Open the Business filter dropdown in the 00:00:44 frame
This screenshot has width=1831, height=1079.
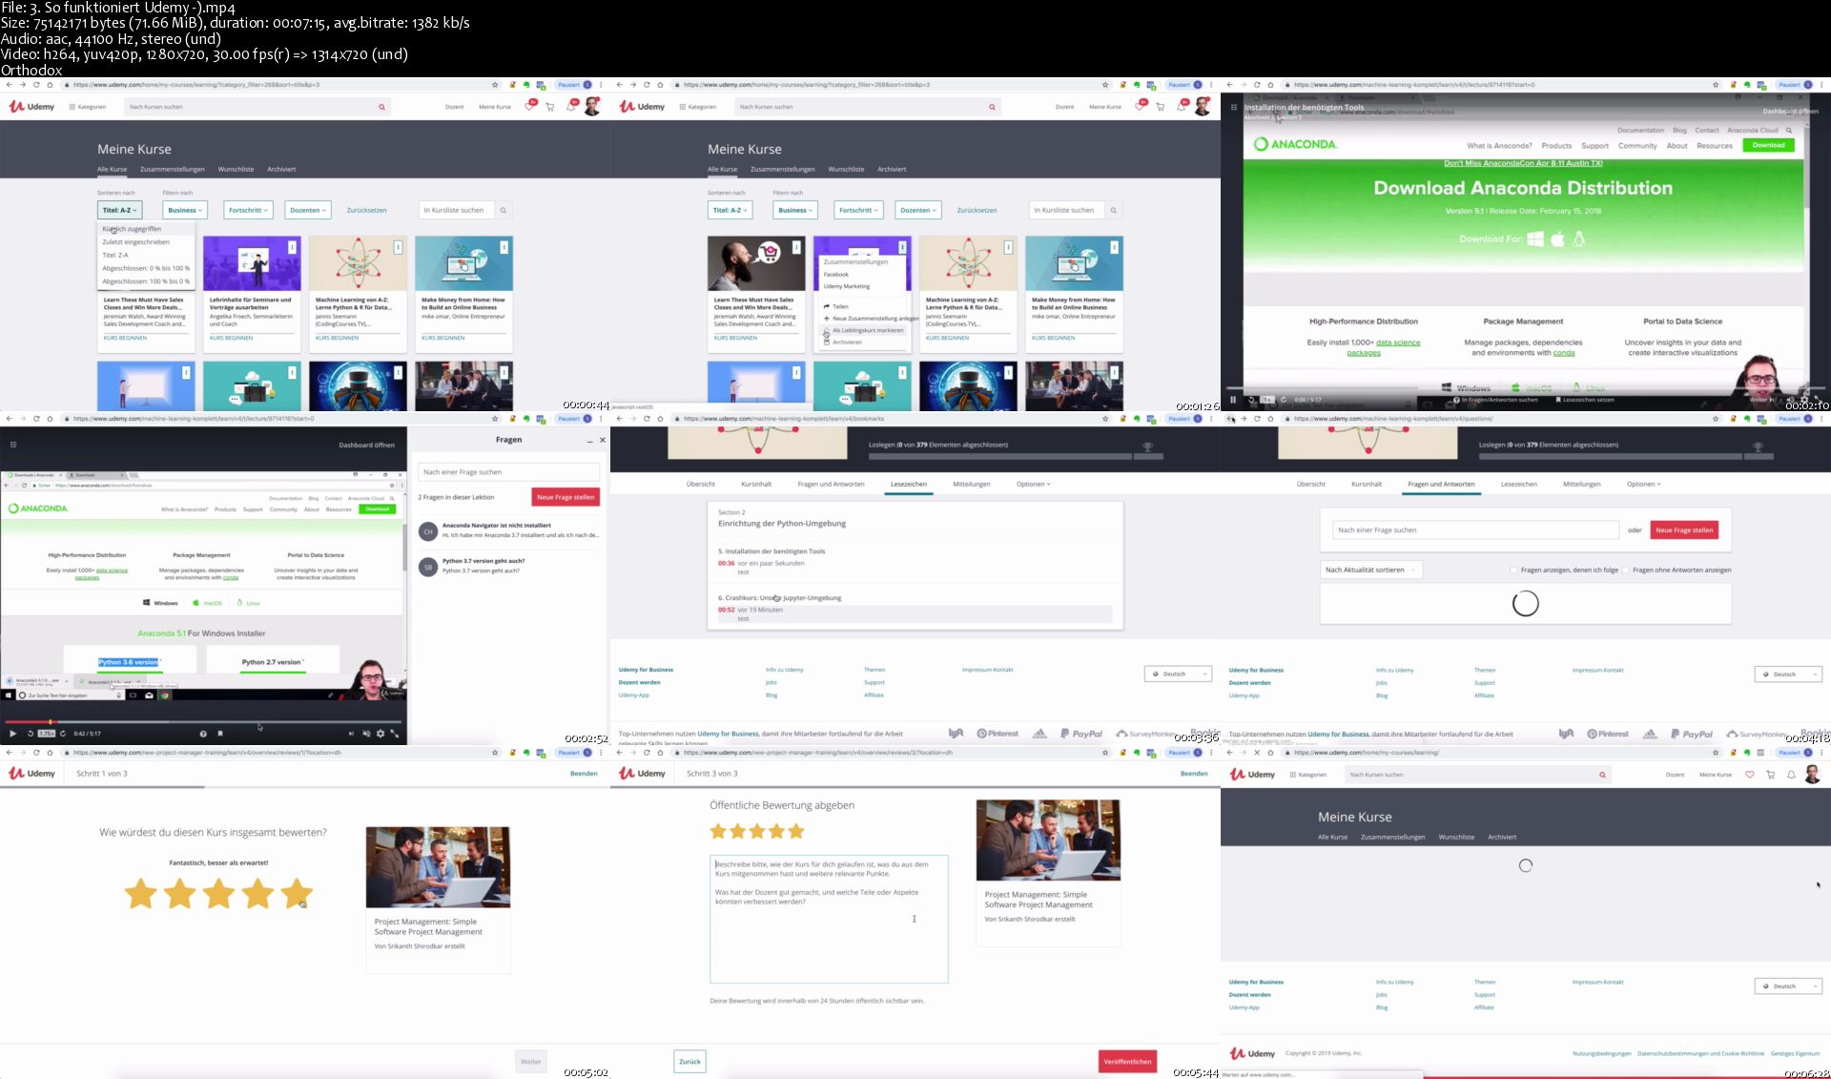186,210
